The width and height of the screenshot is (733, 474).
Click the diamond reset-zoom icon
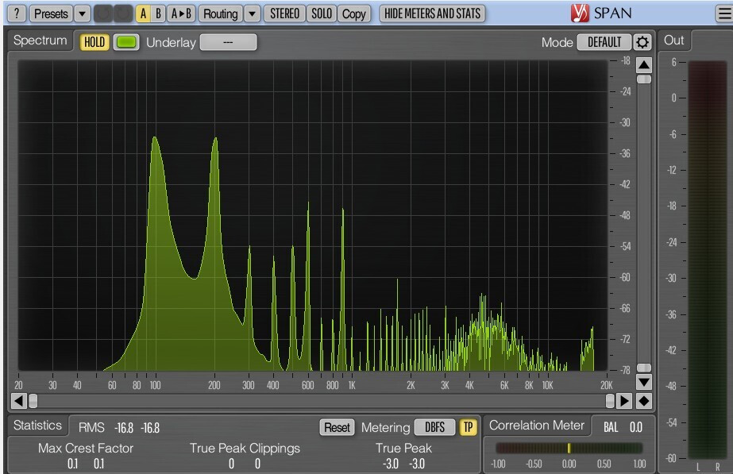click(x=644, y=401)
